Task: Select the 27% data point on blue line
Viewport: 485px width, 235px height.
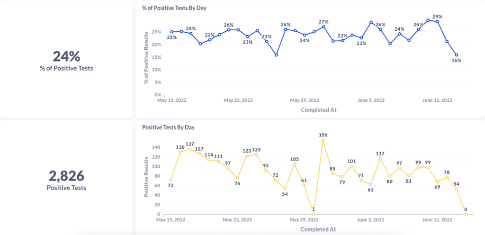Action: point(323,27)
